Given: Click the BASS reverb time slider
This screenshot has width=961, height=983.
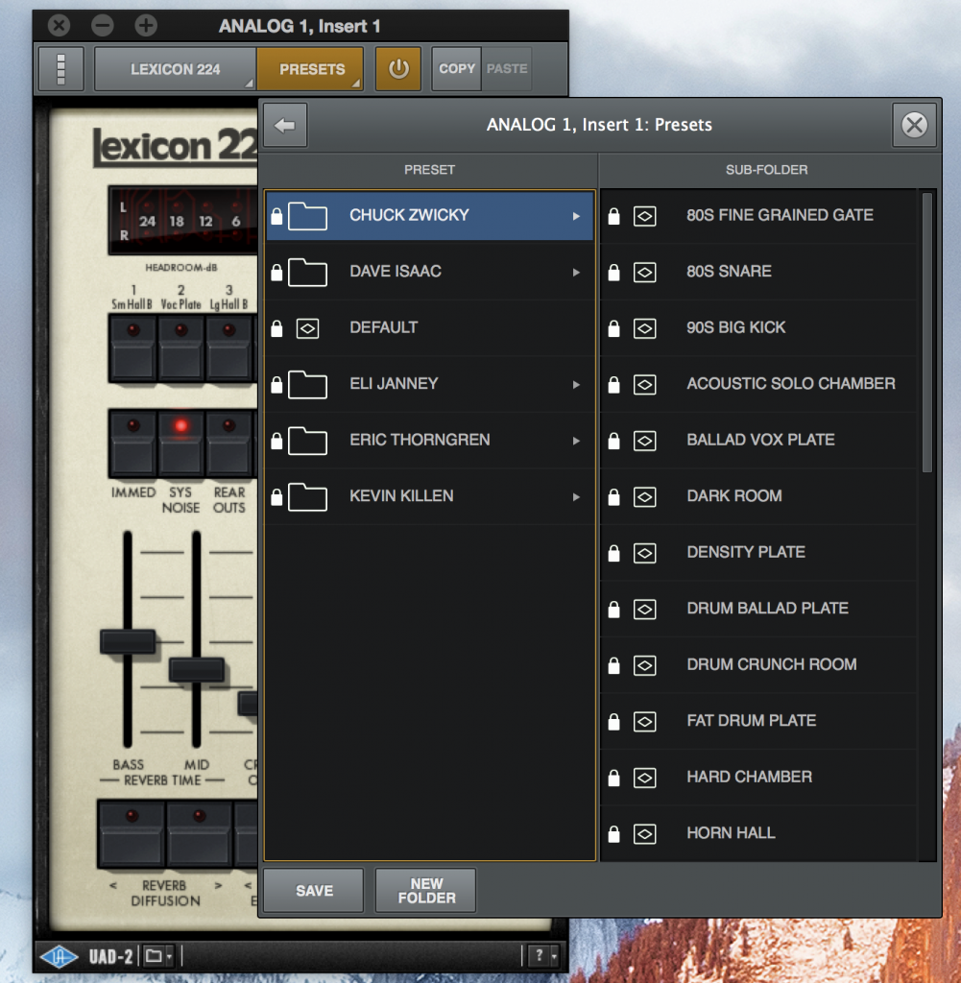Looking at the screenshot, I should coord(130,643).
